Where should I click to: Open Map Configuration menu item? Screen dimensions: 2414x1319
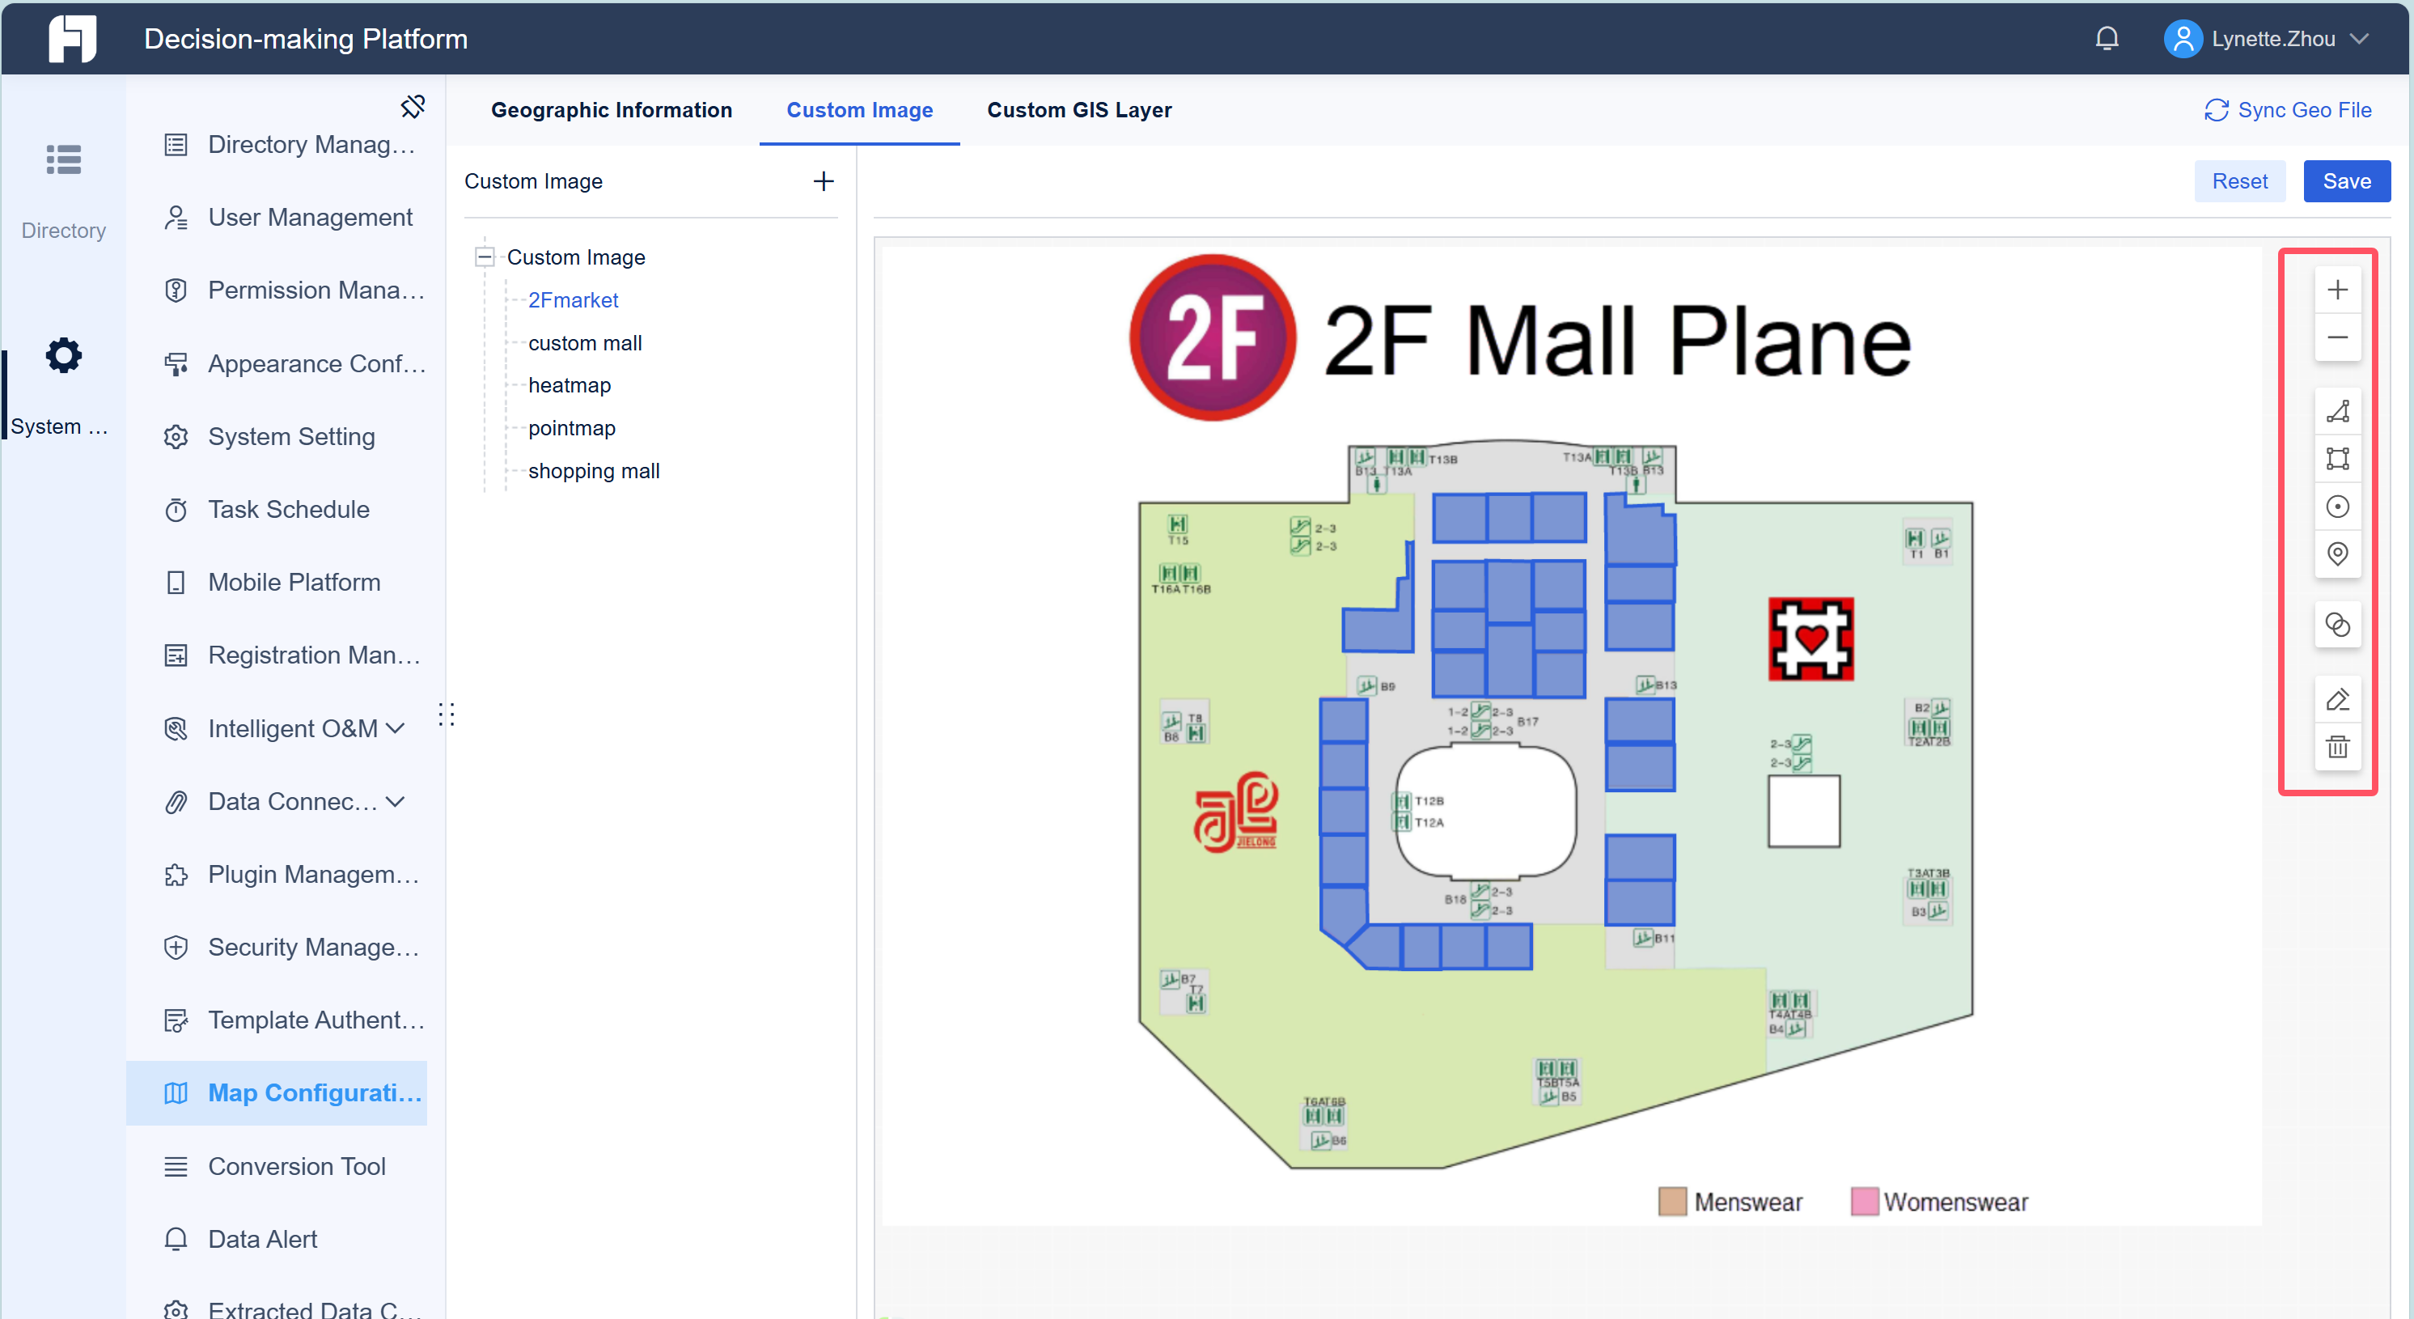click(x=277, y=1093)
